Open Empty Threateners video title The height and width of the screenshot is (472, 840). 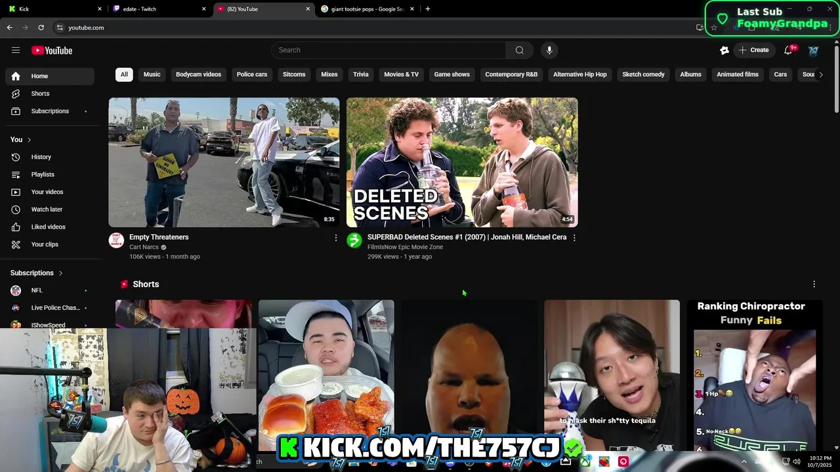pyautogui.click(x=159, y=237)
